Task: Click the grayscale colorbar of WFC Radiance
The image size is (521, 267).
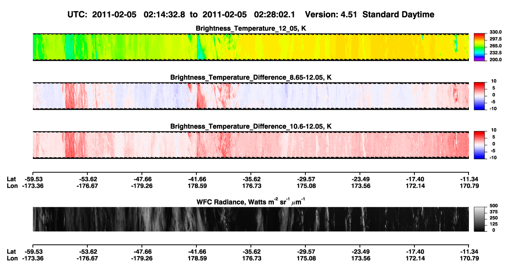Action: click(480, 219)
